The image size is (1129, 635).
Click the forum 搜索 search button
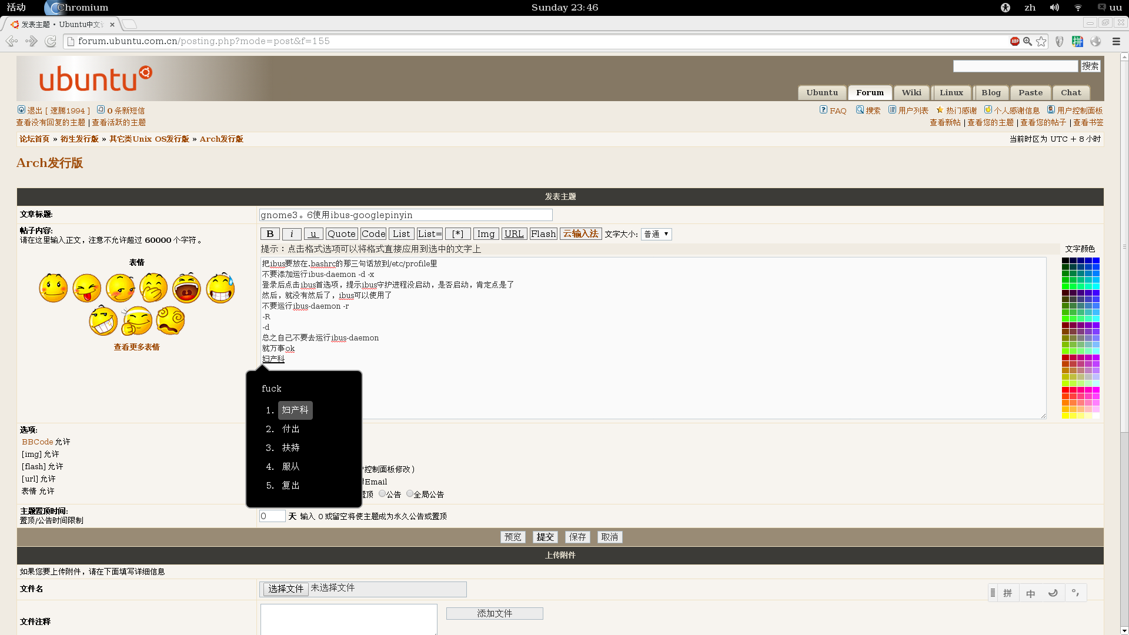click(x=1090, y=66)
